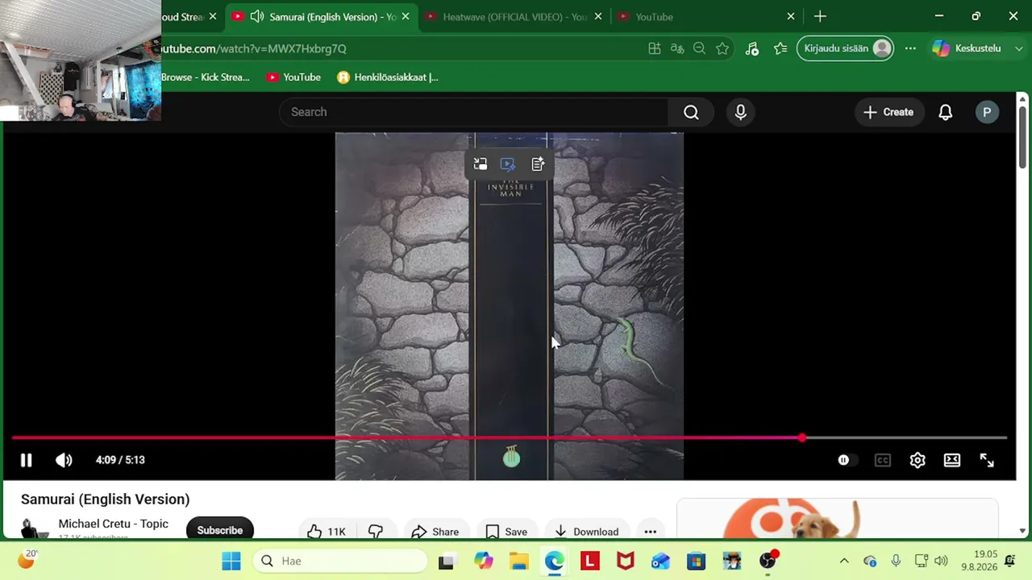The image size is (1032, 580).
Task: Open split screen from address bar
Action: coord(655,48)
